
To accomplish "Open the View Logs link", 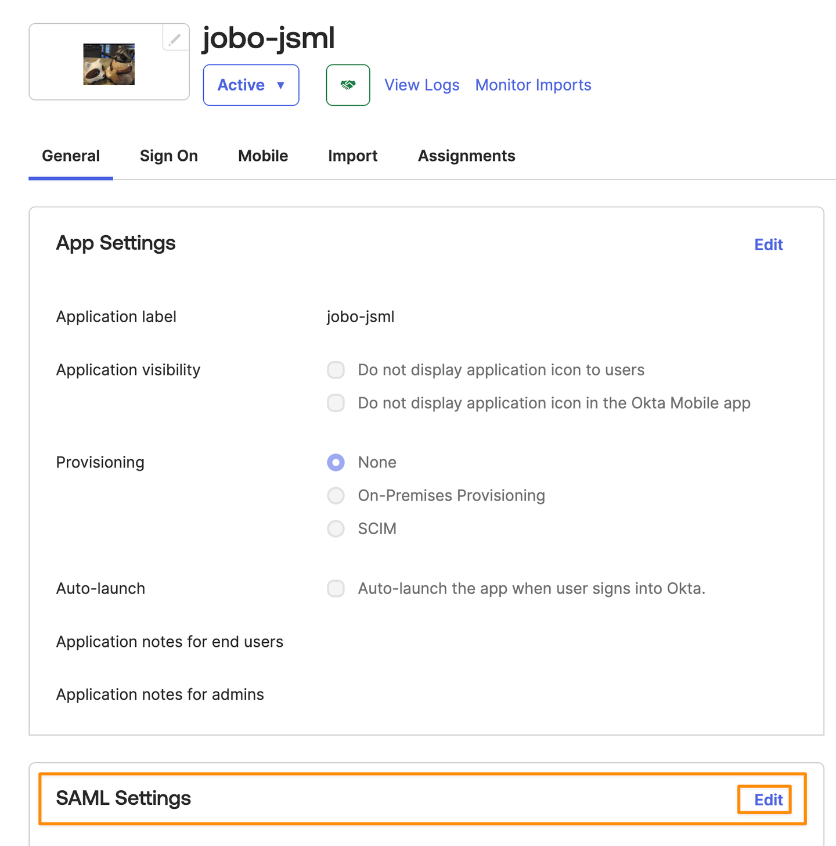I will click(x=421, y=85).
